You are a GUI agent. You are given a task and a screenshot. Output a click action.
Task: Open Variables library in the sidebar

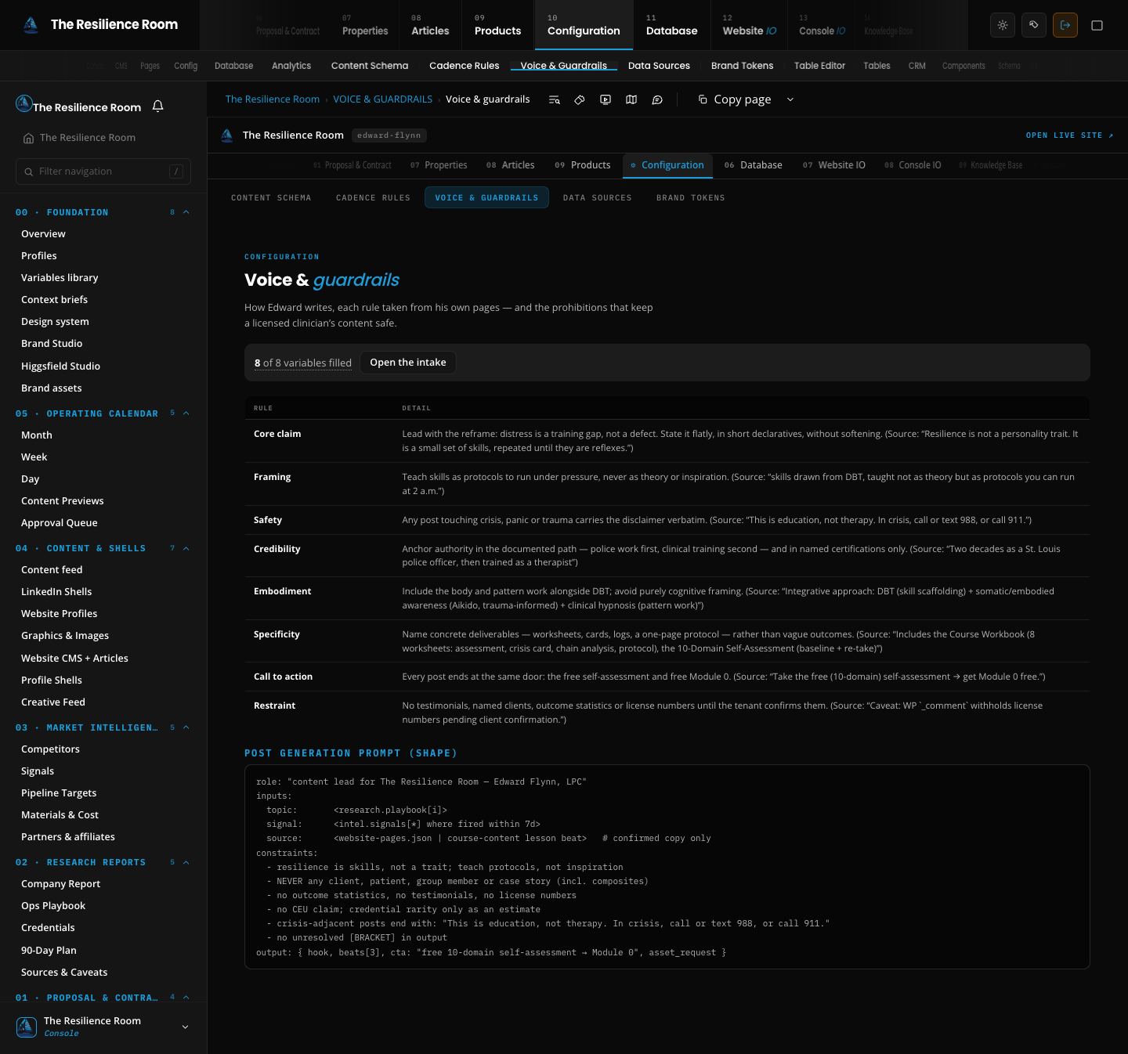coord(60,278)
